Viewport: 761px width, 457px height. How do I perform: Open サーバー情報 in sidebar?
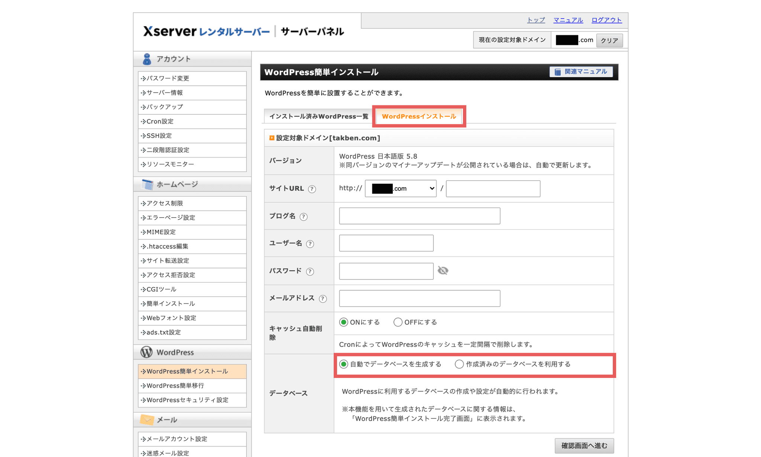192,92
